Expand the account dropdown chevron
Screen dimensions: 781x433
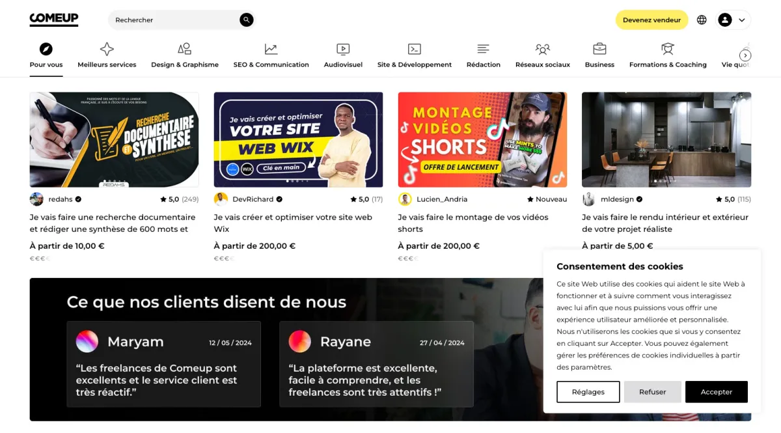(x=741, y=20)
